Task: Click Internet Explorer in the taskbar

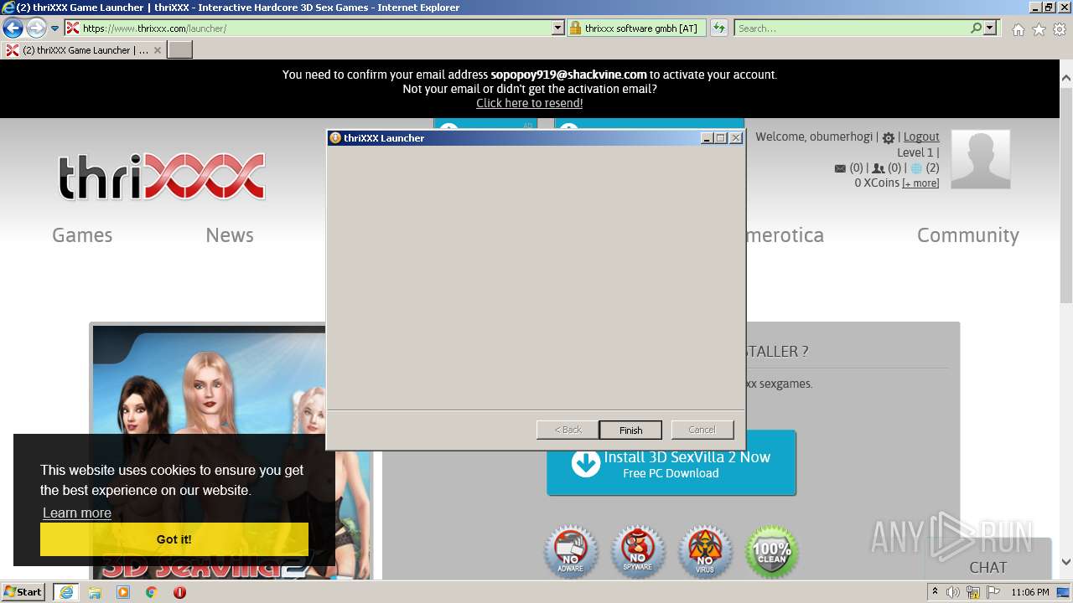Action: pyautogui.click(x=65, y=592)
